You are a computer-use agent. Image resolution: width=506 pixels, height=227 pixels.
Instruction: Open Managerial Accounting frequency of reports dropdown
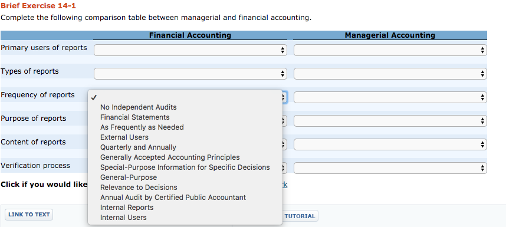pos(390,97)
